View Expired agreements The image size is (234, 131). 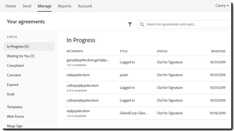click(x=13, y=85)
